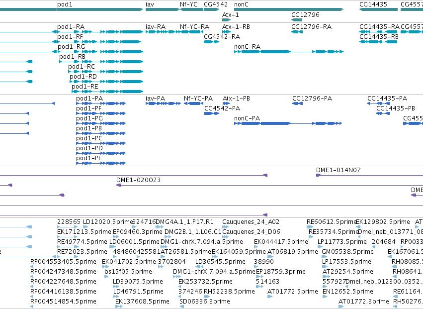Open the Nf-YC-PA protein label
The width and height of the screenshot is (423, 309).
tap(198, 99)
